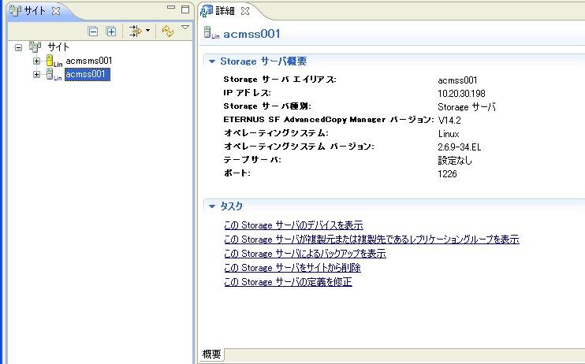Click the 詳細 tab icon
Image resolution: width=585 pixels, height=364 pixels.
point(207,11)
